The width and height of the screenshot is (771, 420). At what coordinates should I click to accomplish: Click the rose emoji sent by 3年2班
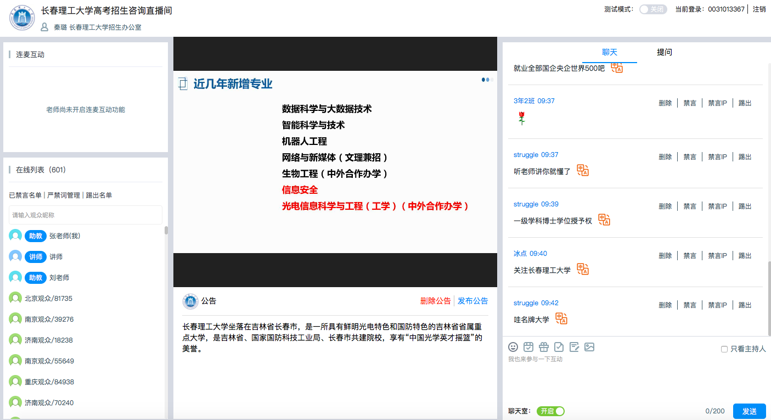coord(521,118)
